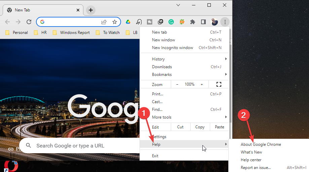
Task: Decrease zoom with minus button
Action: [177, 84]
